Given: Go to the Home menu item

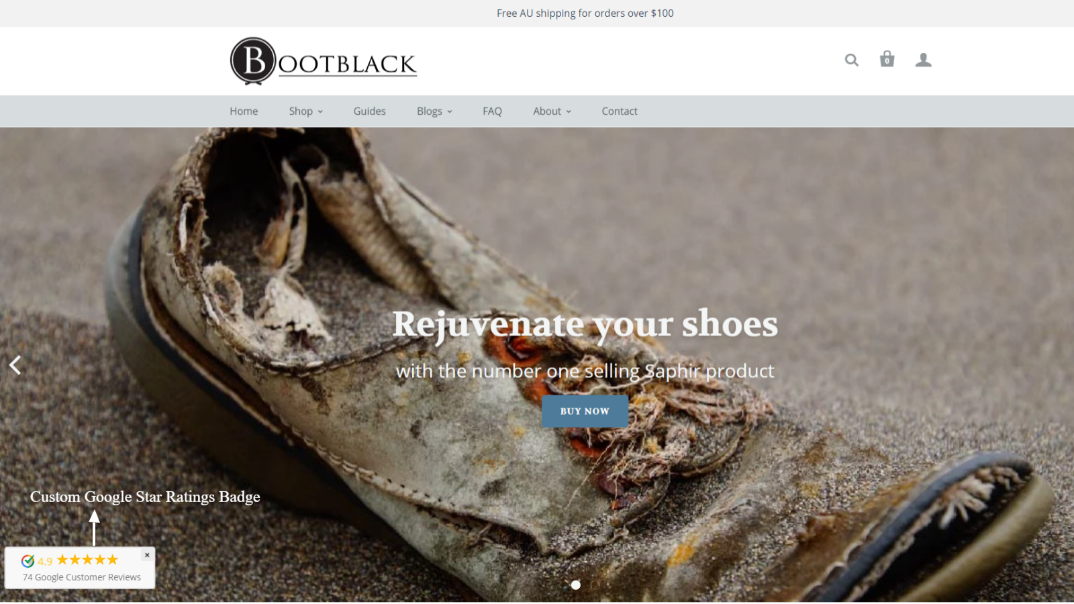Looking at the screenshot, I should pos(244,111).
